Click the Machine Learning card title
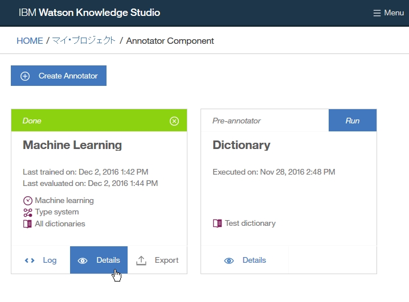Screen dimensions: 409x302 tap(72, 145)
